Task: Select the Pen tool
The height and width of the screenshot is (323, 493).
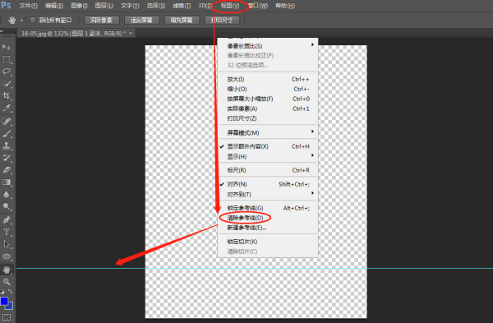Action: [7, 219]
